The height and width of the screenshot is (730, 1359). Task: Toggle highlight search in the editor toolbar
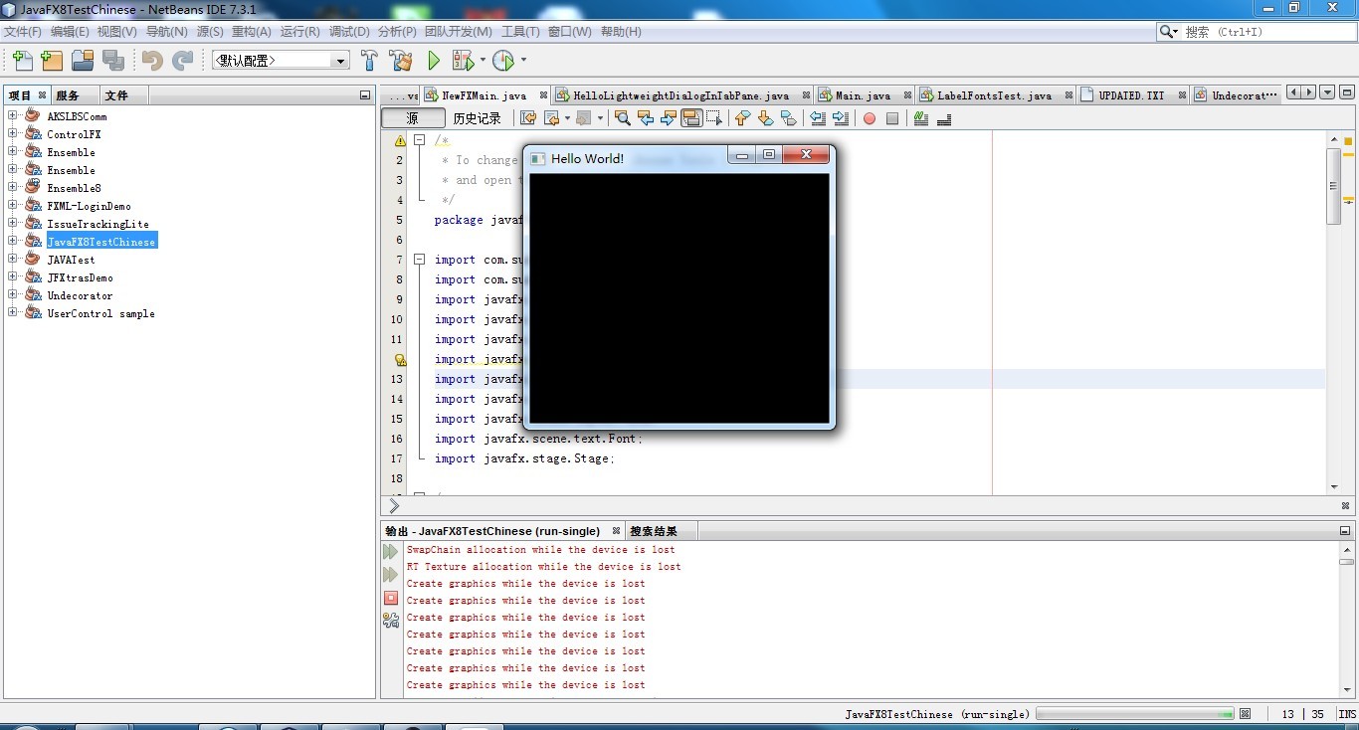click(691, 118)
